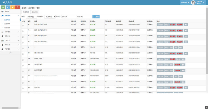The height and width of the screenshot is (109, 208).
Task: Open the 所有等级 task level dropdown
Action: tap(50, 17)
